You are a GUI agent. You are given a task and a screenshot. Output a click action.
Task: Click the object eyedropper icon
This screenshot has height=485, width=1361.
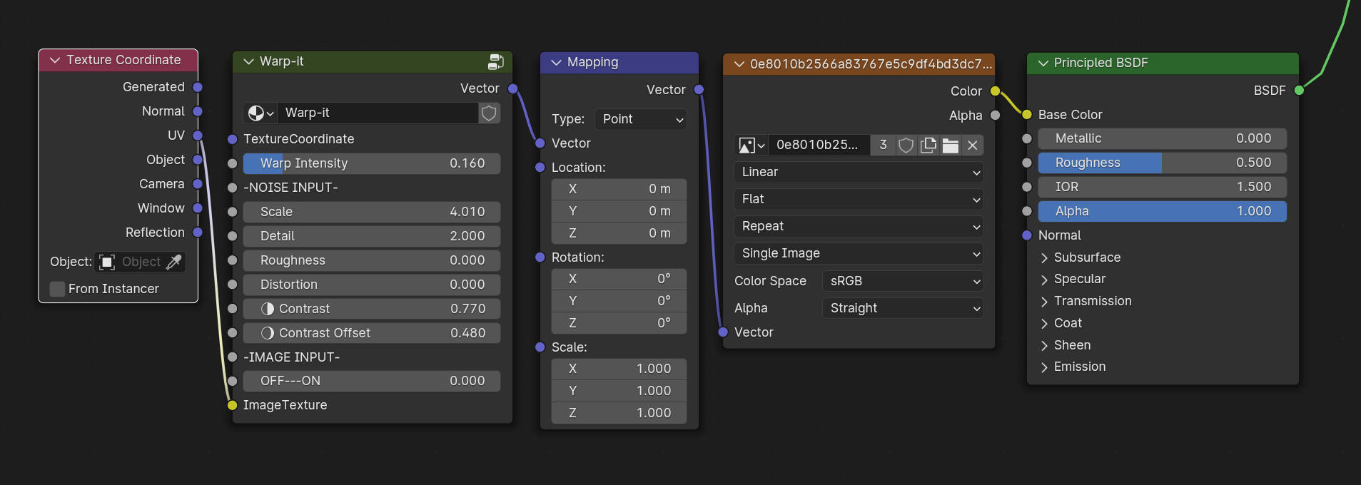coord(173,262)
